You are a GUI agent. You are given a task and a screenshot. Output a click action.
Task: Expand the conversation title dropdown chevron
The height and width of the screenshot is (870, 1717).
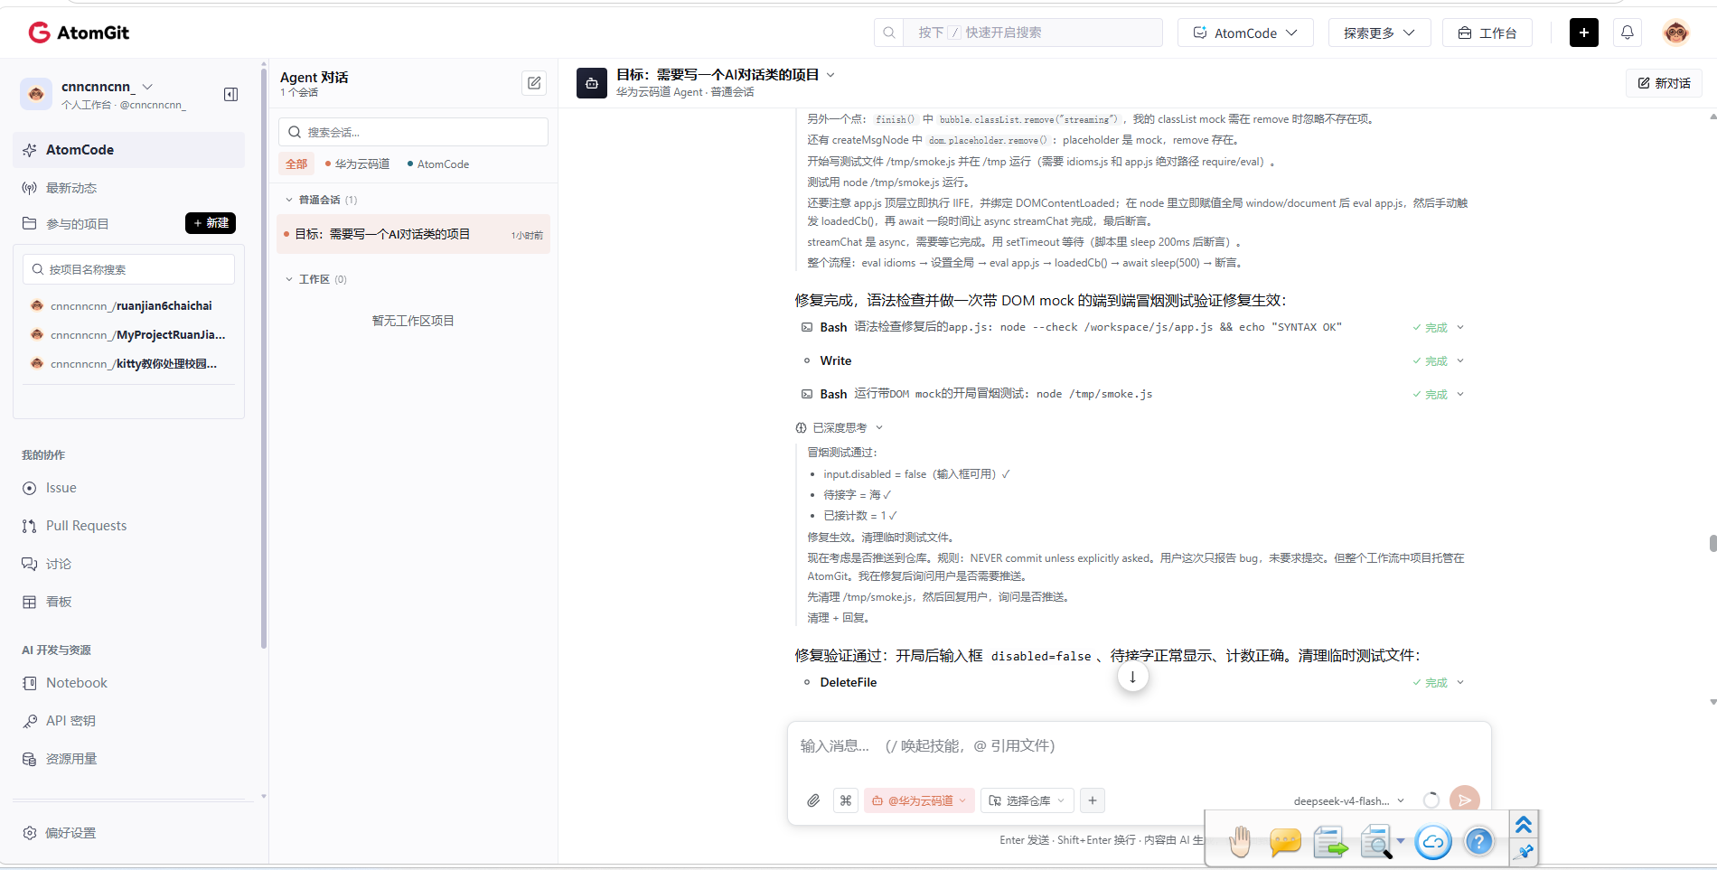click(831, 75)
